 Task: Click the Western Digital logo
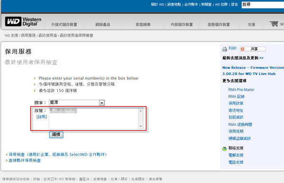(23, 22)
